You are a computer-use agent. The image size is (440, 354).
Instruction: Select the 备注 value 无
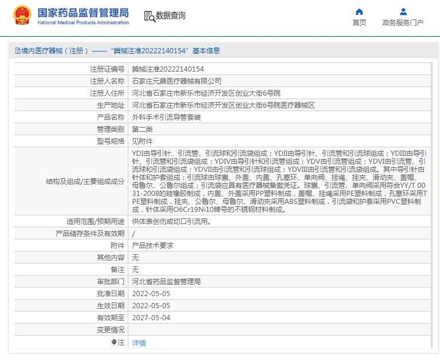click(135, 270)
